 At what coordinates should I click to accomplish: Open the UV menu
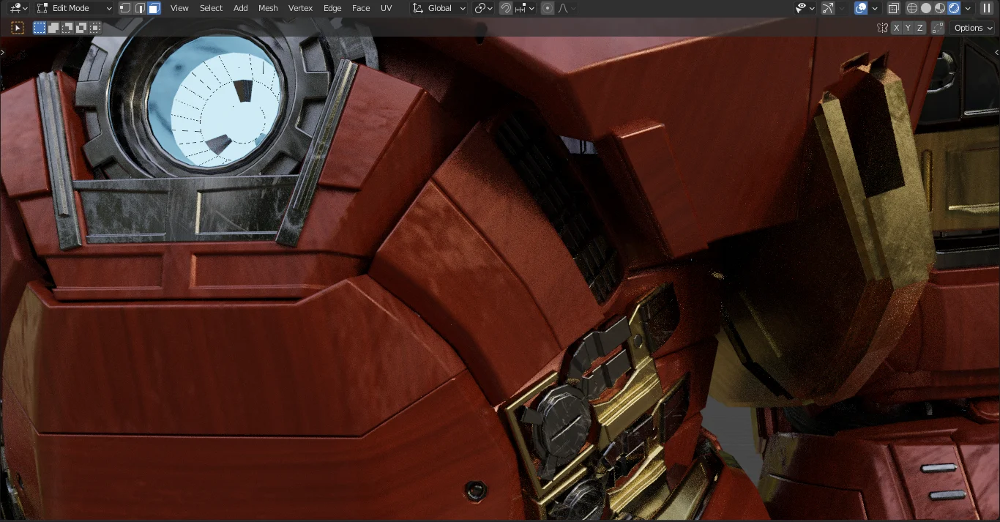coord(386,8)
